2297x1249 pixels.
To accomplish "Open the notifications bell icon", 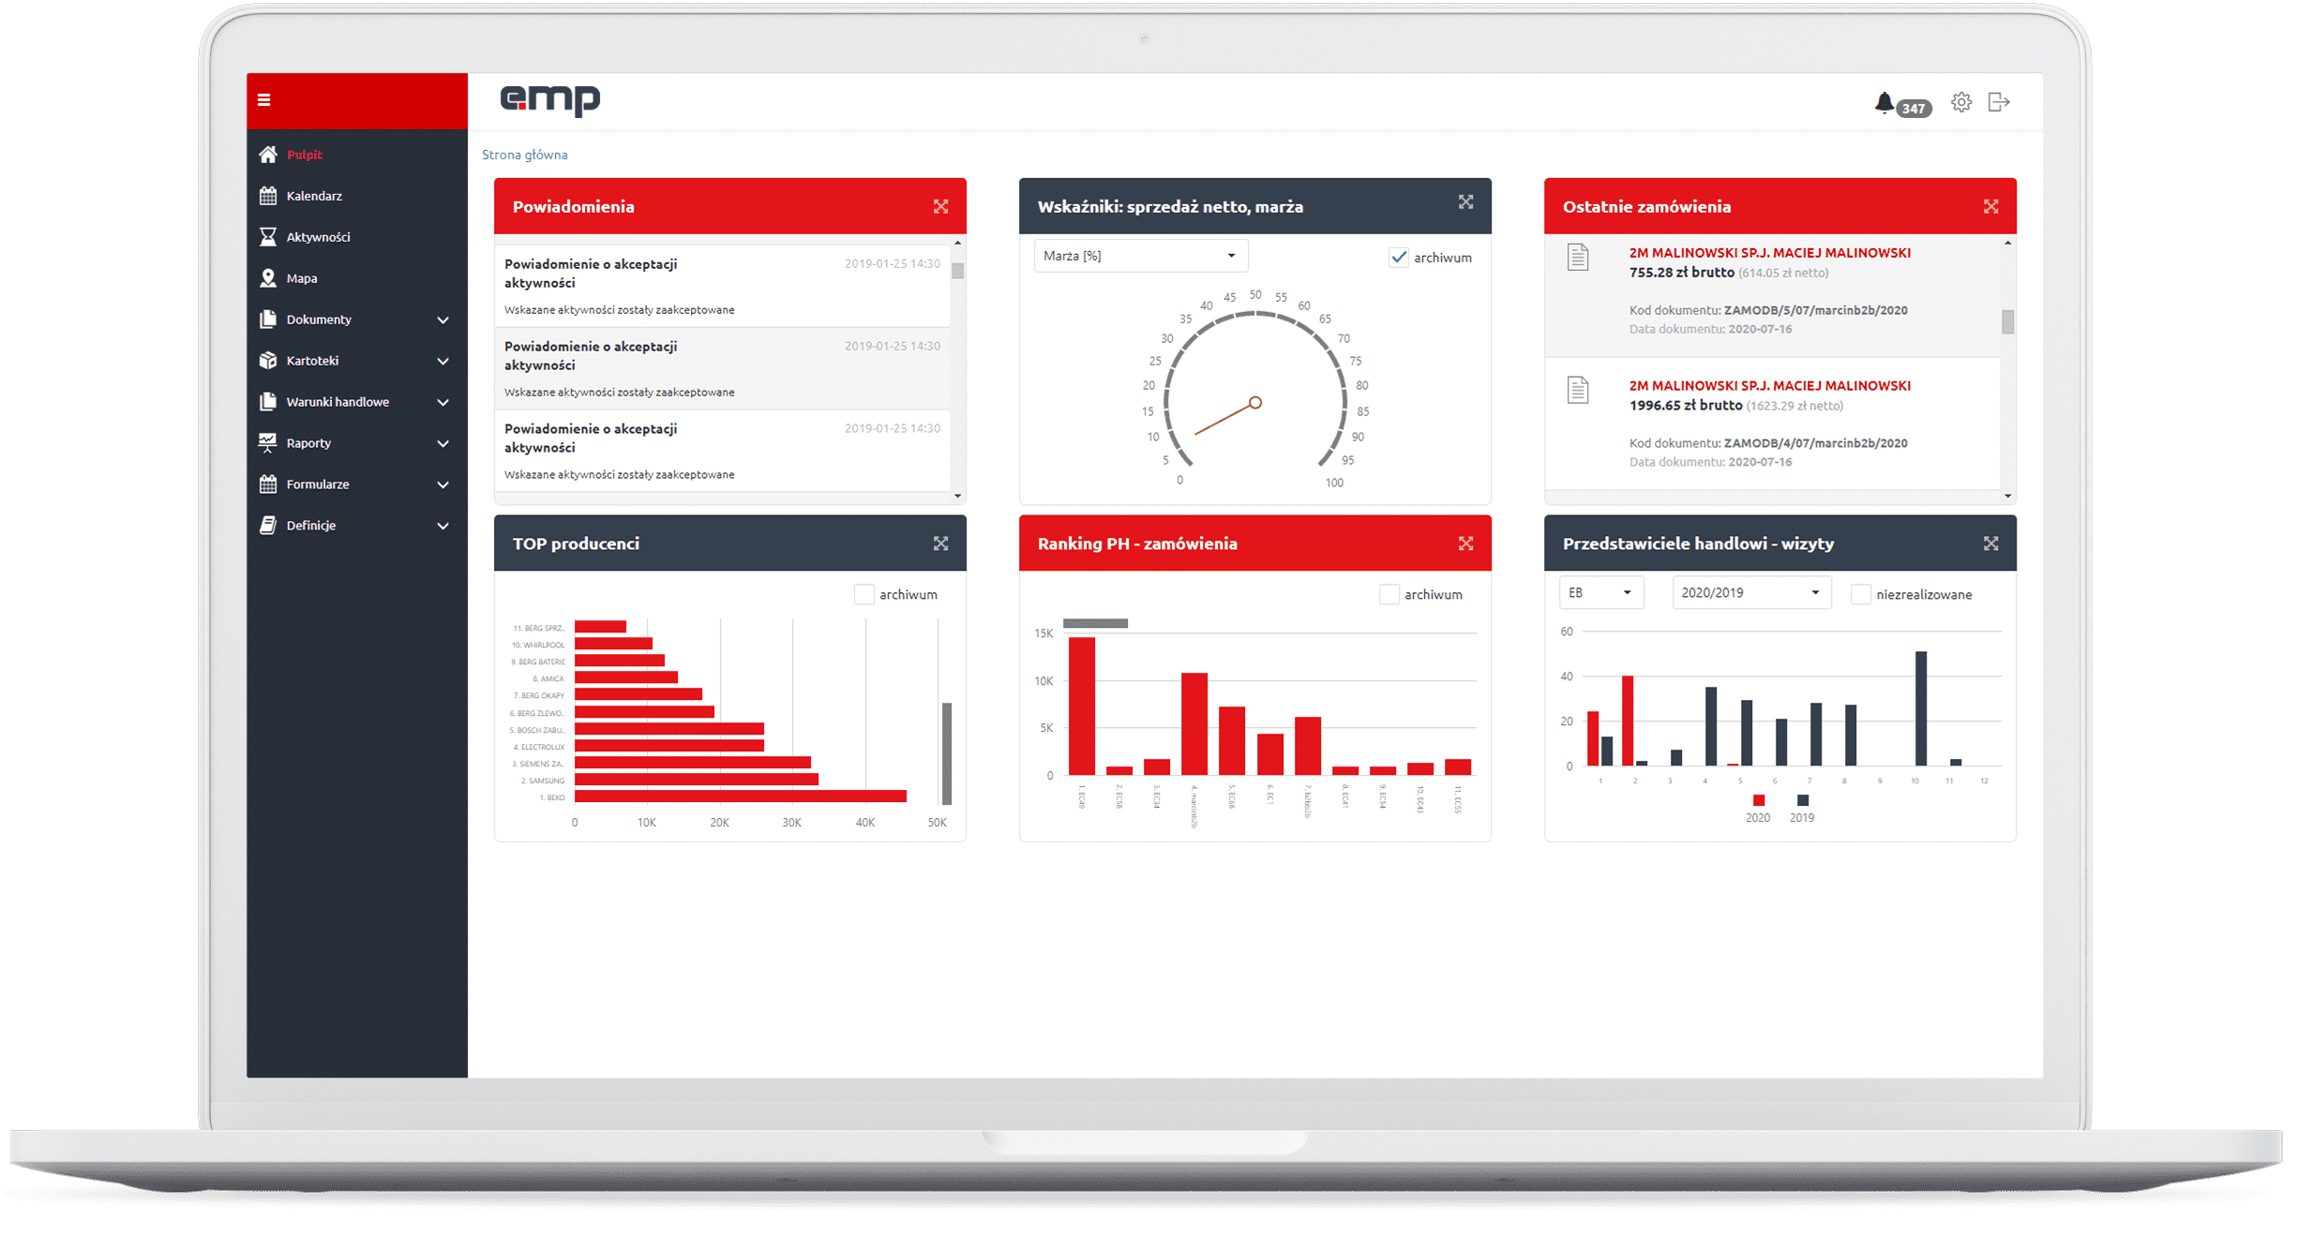I will click(1884, 102).
